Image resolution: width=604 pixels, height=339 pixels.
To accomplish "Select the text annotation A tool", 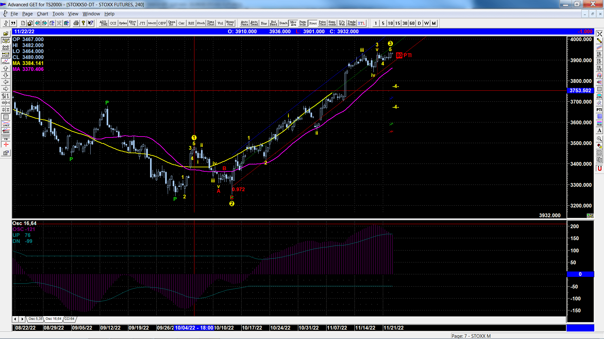I will (599, 131).
